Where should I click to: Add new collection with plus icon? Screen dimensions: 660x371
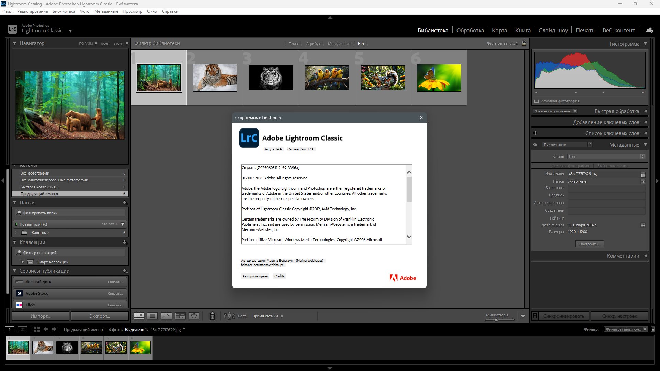tap(125, 243)
